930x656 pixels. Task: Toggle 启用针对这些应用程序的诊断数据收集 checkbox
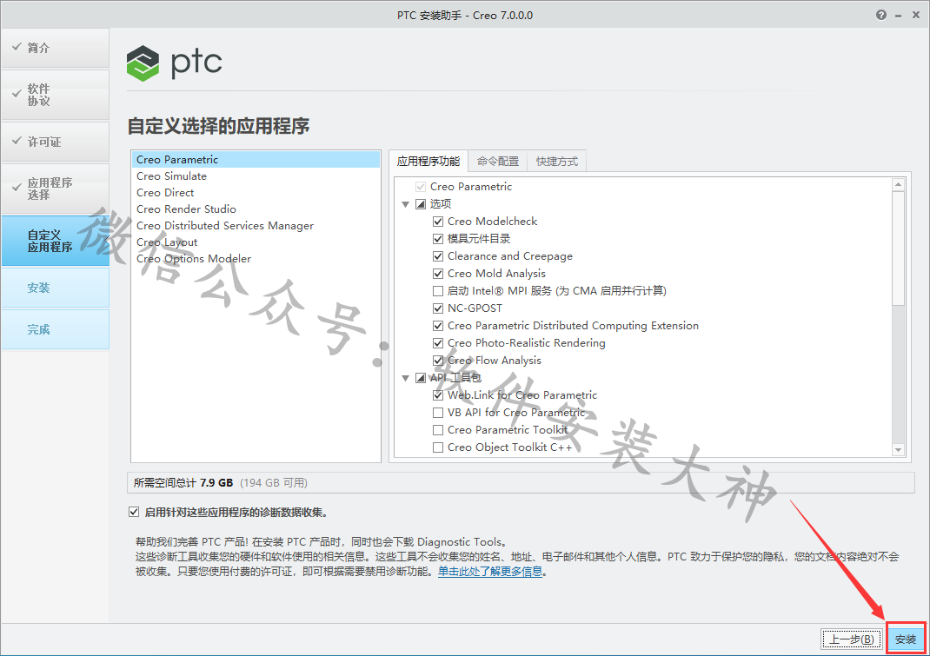pos(134,512)
